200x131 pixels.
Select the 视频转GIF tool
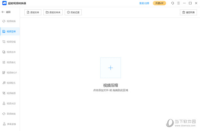pyautogui.click(x=10, y=73)
